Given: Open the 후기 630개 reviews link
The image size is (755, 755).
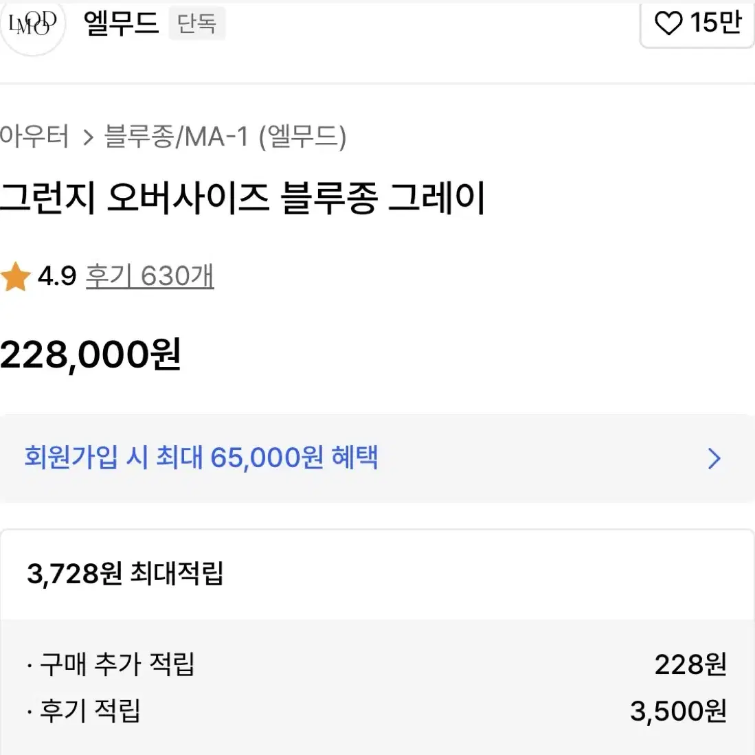Looking at the screenshot, I should point(150,276).
